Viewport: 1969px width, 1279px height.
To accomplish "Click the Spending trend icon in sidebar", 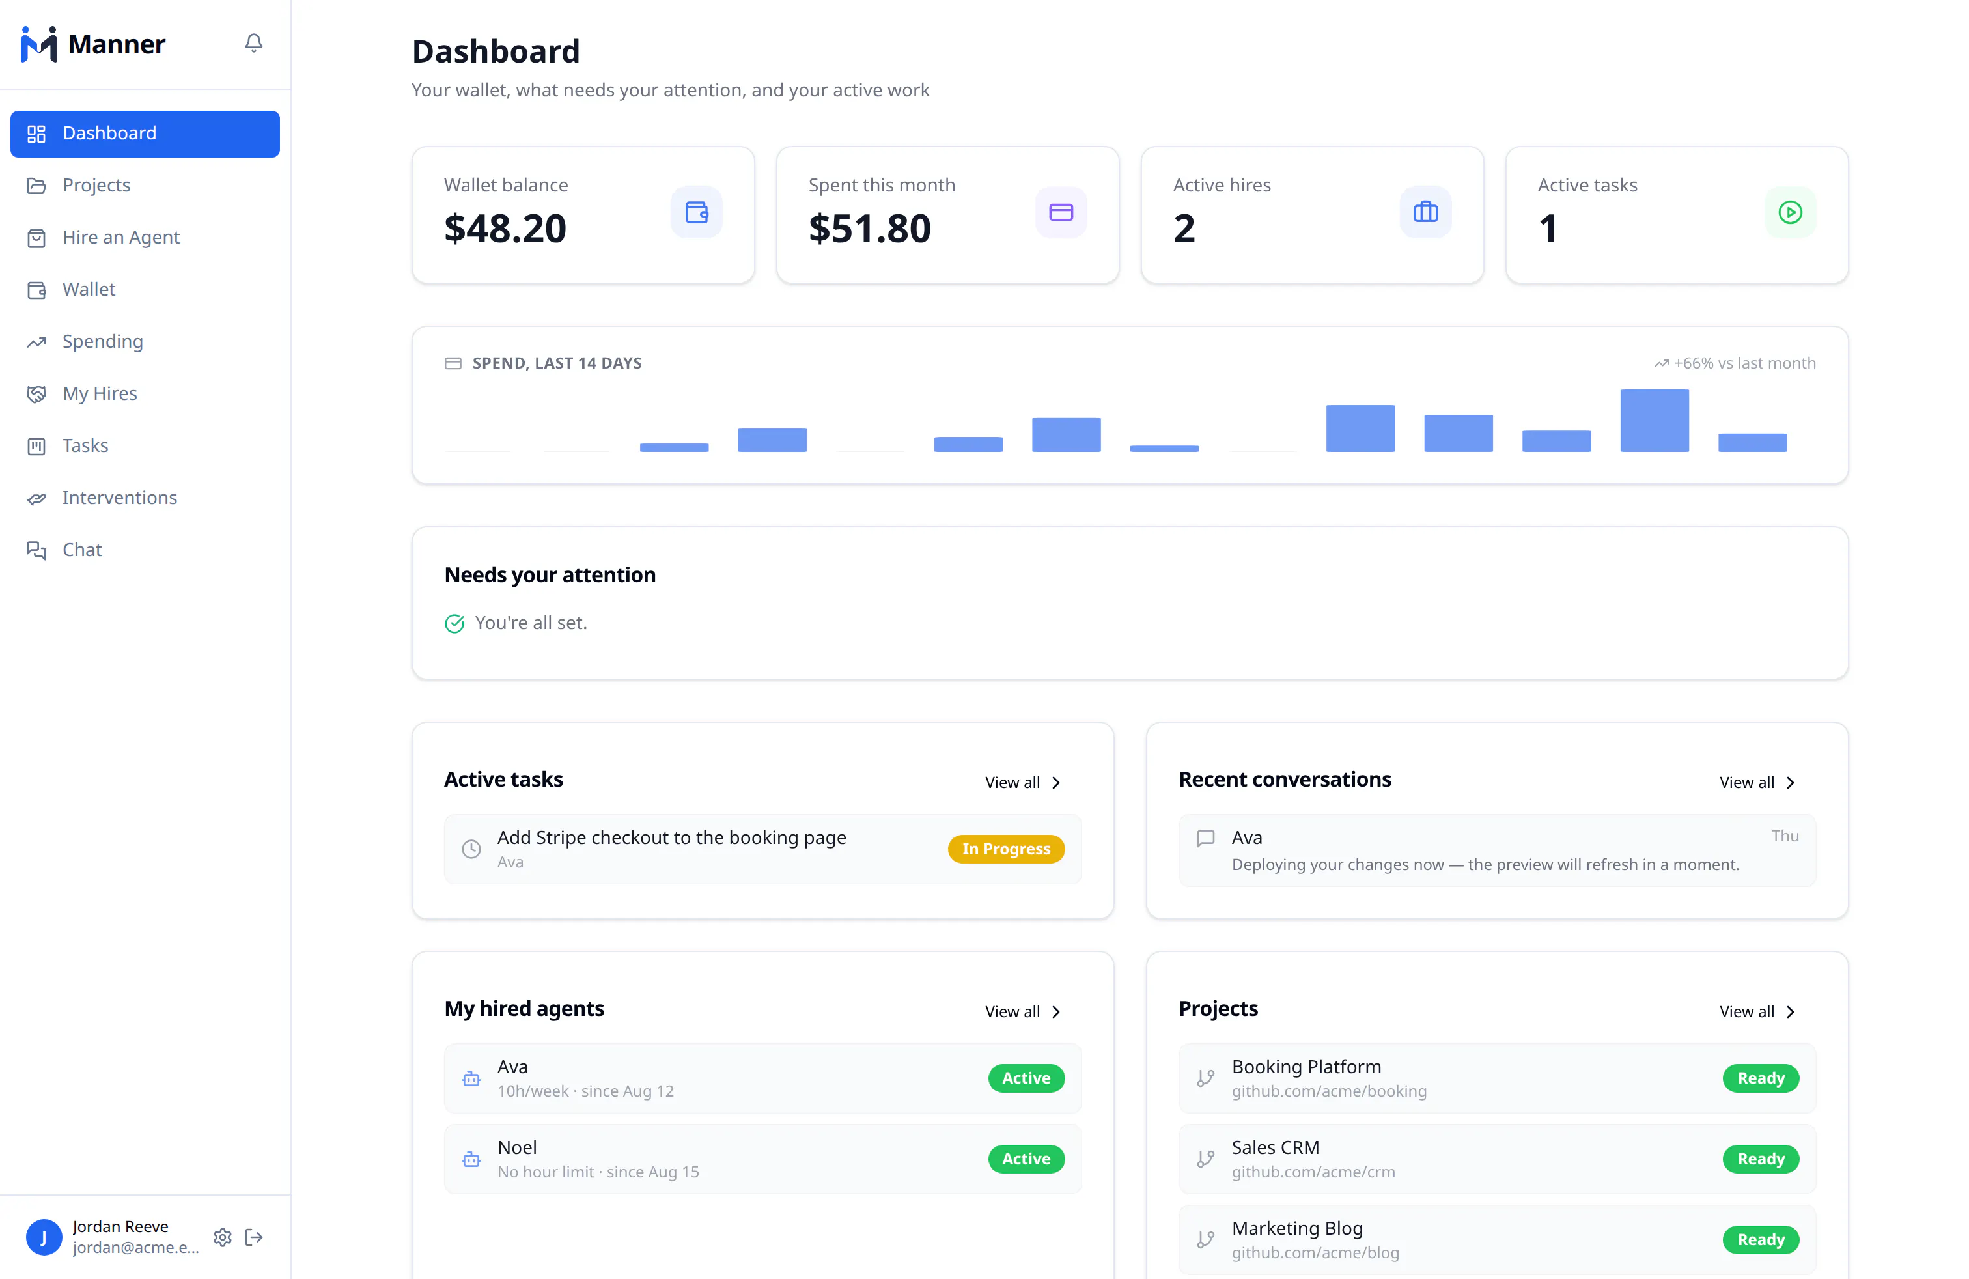I will [x=36, y=342].
